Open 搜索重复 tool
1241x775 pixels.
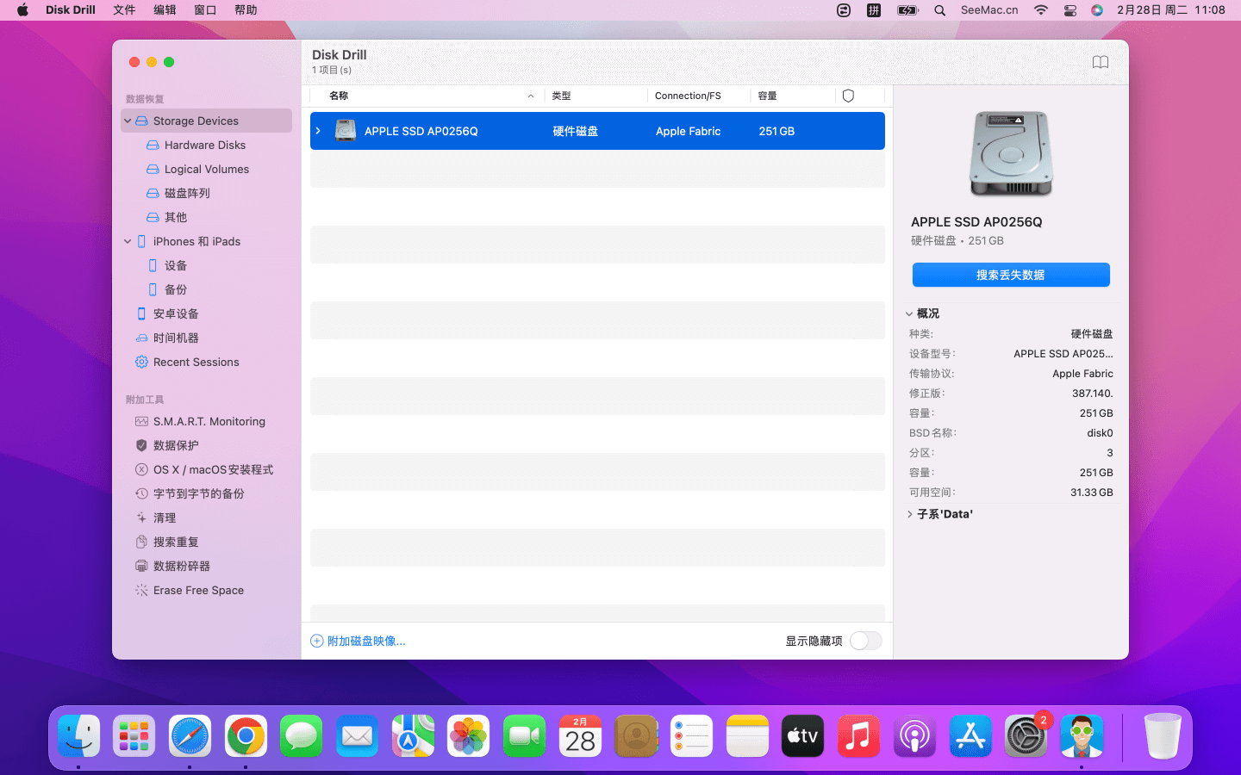(x=176, y=542)
